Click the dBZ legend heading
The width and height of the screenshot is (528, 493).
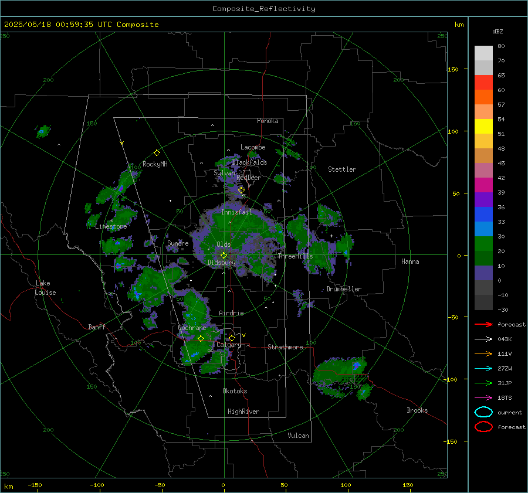point(497,31)
